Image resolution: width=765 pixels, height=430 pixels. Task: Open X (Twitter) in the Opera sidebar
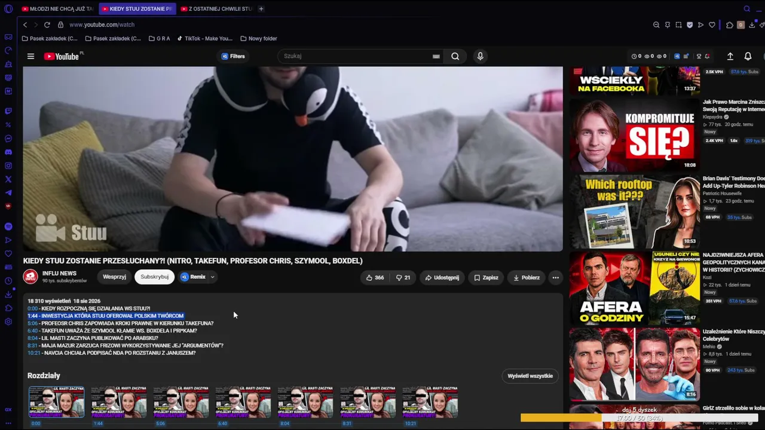click(x=8, y=179)
